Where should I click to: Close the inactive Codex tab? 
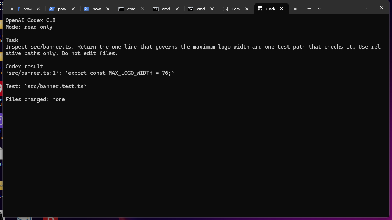point(247,9)
